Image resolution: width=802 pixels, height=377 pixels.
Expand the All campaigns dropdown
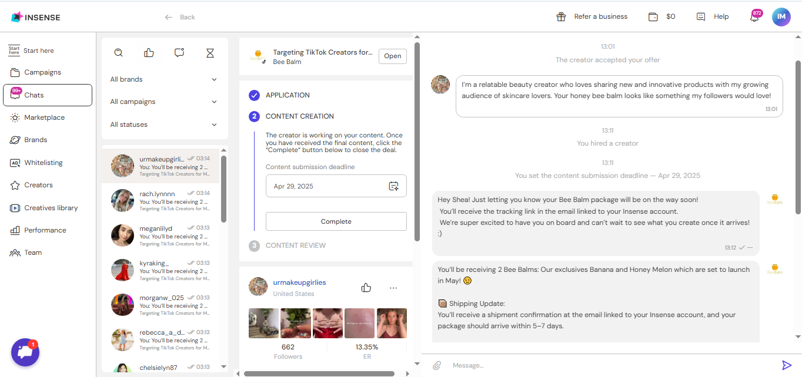click(x=164, y=102)
